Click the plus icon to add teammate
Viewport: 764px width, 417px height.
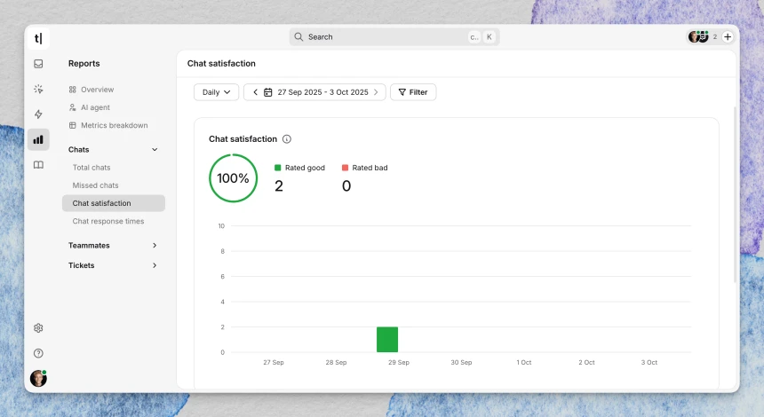point(728,37)
